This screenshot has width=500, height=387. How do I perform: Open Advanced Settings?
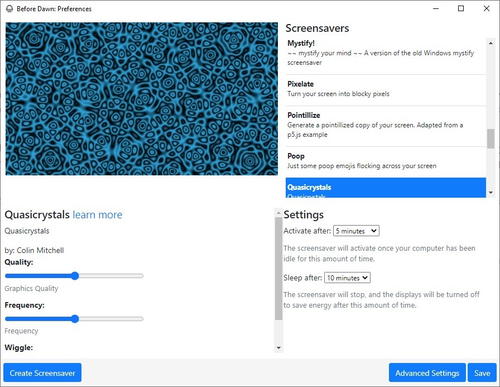[427, 372]
